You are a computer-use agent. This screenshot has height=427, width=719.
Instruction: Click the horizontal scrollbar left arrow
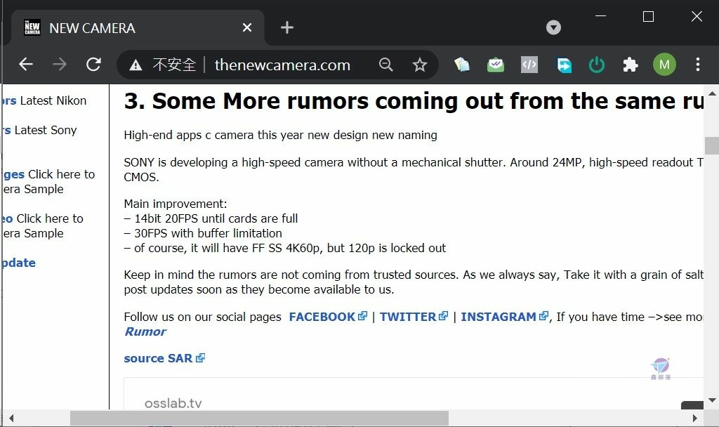point(11,419)
